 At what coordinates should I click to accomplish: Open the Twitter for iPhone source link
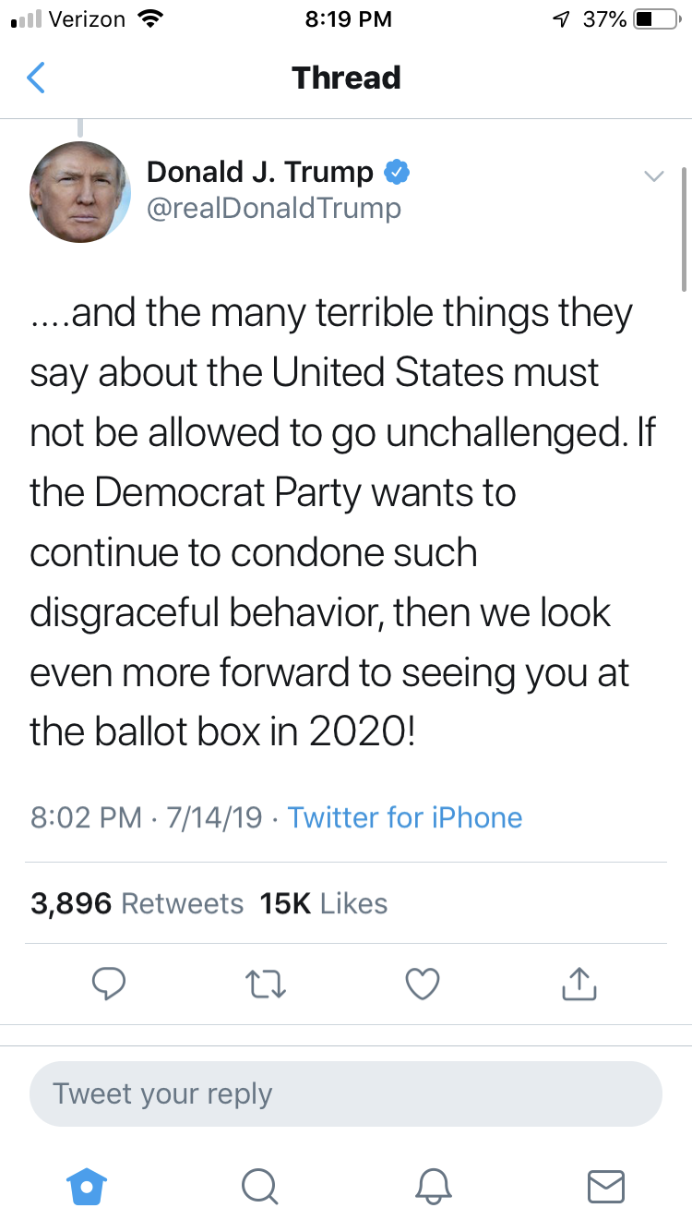click(x=405, y=817)
